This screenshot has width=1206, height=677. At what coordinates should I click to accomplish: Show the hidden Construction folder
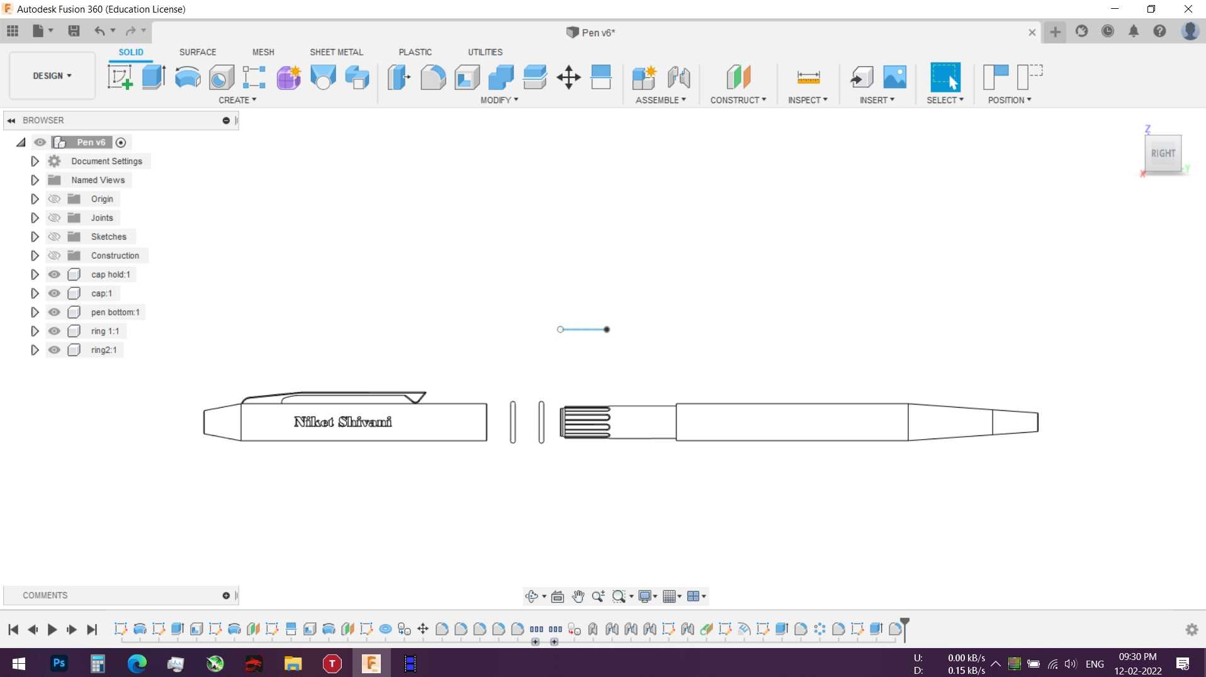tap(55, 255)
